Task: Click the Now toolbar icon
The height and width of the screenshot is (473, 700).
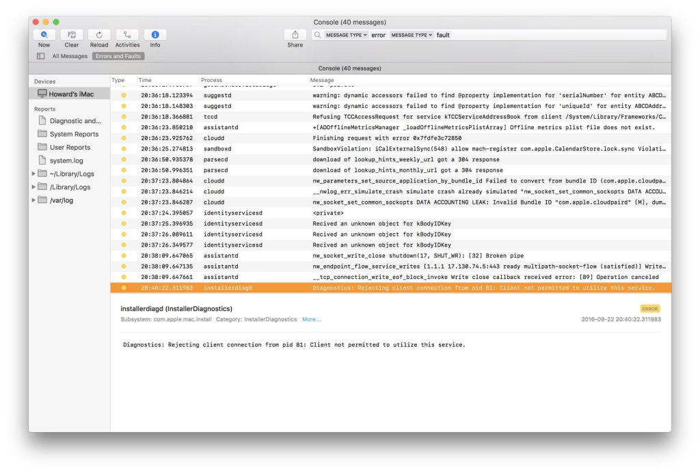Action: pos(44,35)
